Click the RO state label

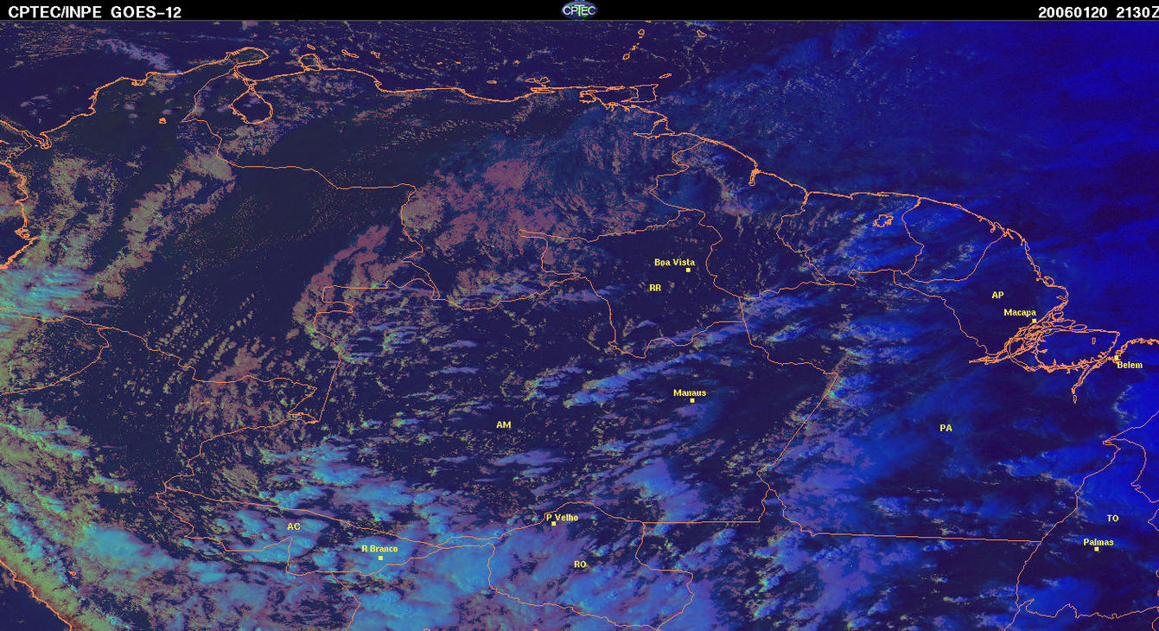(x=580, y=564)
